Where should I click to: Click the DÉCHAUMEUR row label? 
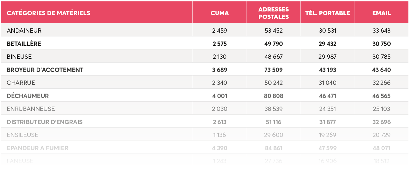pos(28,96)
